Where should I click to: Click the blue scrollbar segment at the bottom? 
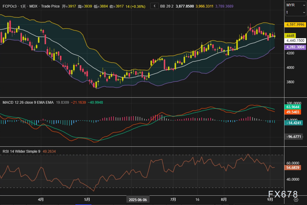tap(83, 204)
